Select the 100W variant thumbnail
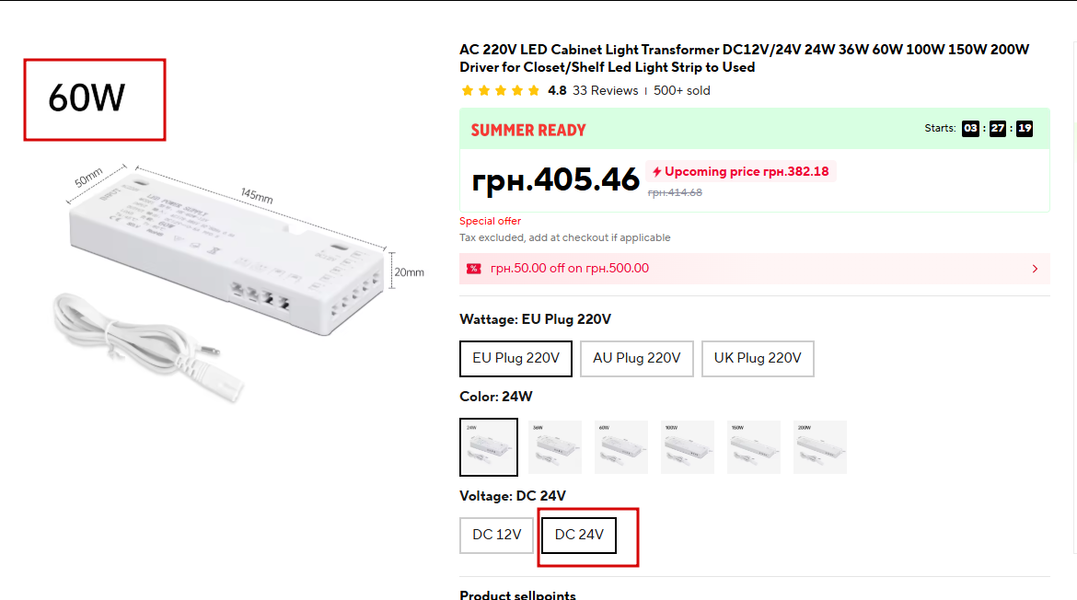 click(688, 447)
